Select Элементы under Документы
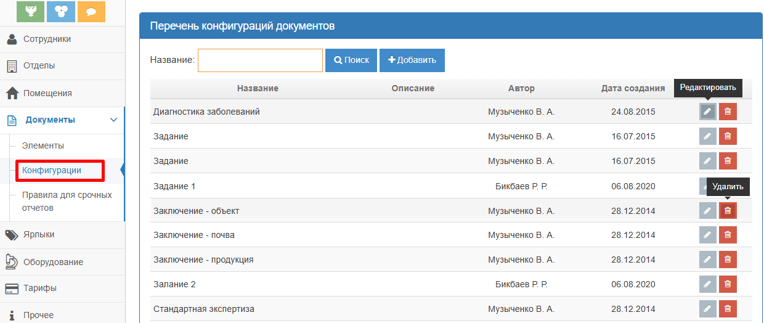The width and height of the screenshot is (764, 323). click(x=43, y=146)
